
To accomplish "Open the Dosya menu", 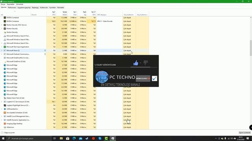I will [x=3, y=4].
